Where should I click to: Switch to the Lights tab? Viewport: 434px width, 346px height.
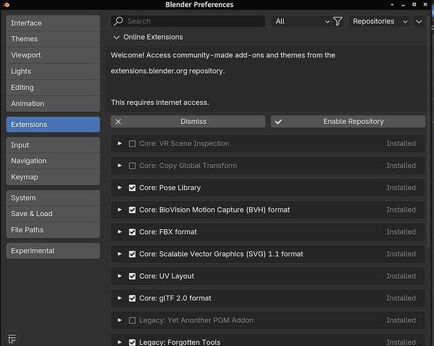[x=53, y=71]
